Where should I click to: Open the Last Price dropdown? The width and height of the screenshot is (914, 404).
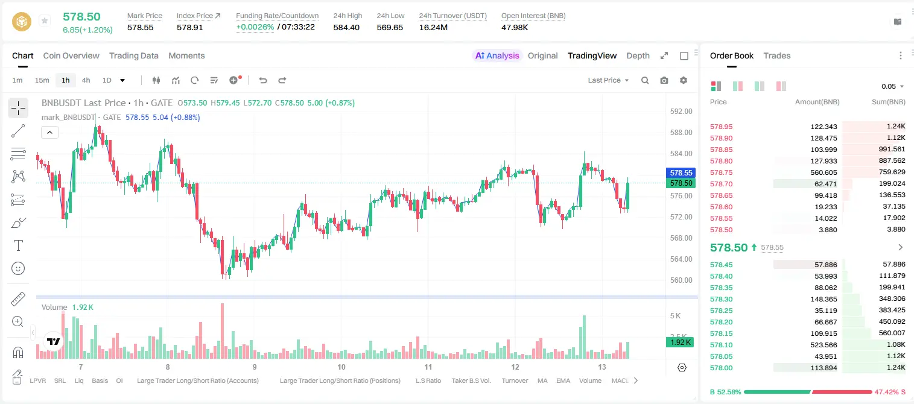pyautogui.click(x=608, y=80)
